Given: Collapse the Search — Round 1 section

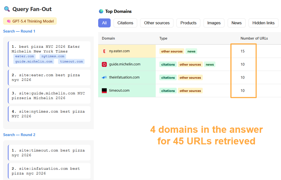Looking at the screenshot, I should pos(19,31).
